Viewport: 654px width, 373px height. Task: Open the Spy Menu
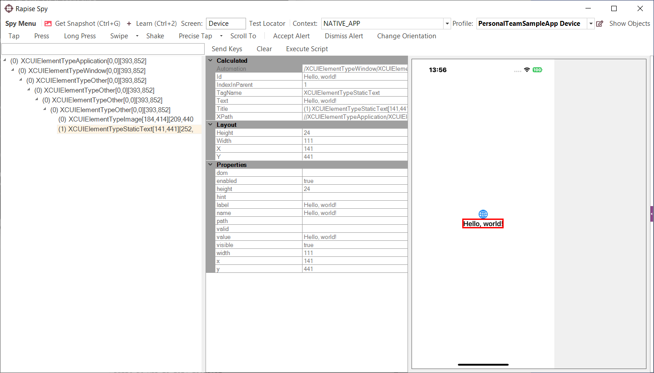pos(20,24)
